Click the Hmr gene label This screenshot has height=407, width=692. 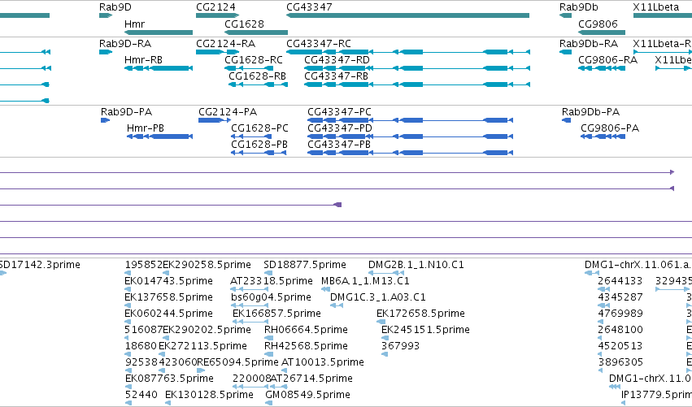(135, 24)
